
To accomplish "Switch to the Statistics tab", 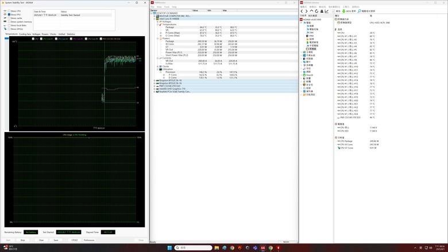I will click(71, 34).
